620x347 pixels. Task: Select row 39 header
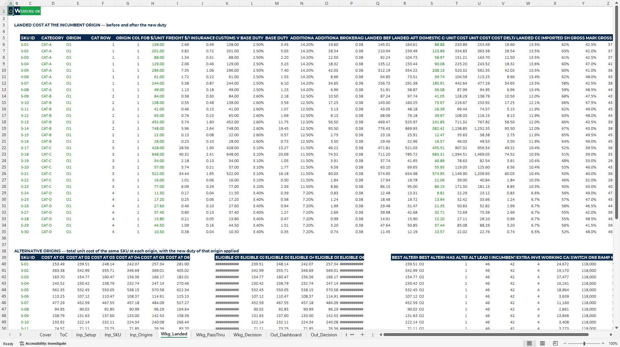pyautogui.click(x=4, y=257)
